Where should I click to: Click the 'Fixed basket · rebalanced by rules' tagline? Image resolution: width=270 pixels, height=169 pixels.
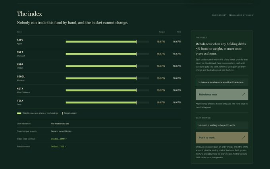click(232, 15)
